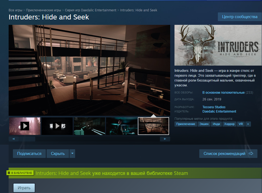Click the '+' add tag button
Screen dimensions: 262x193
[x=248, y=124]
